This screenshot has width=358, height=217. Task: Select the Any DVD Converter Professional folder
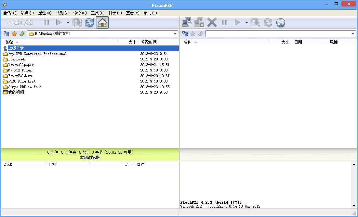[x=90, y=54]
